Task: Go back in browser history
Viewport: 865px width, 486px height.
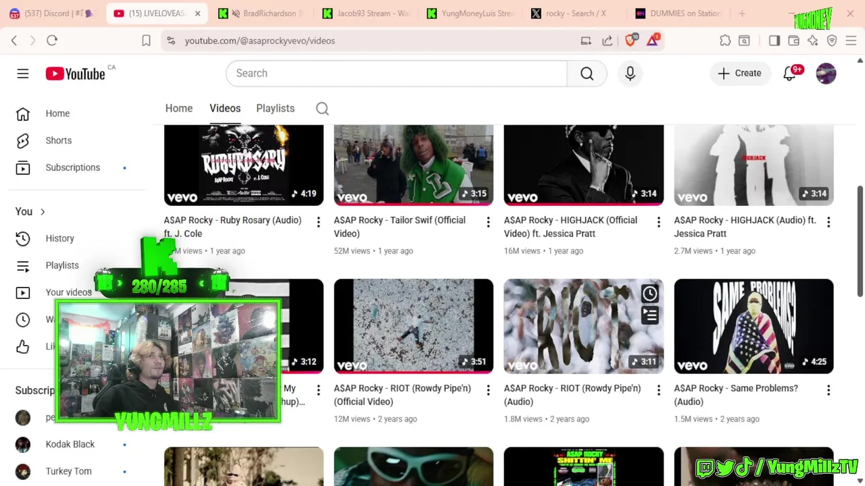Action: click(14, 40)
